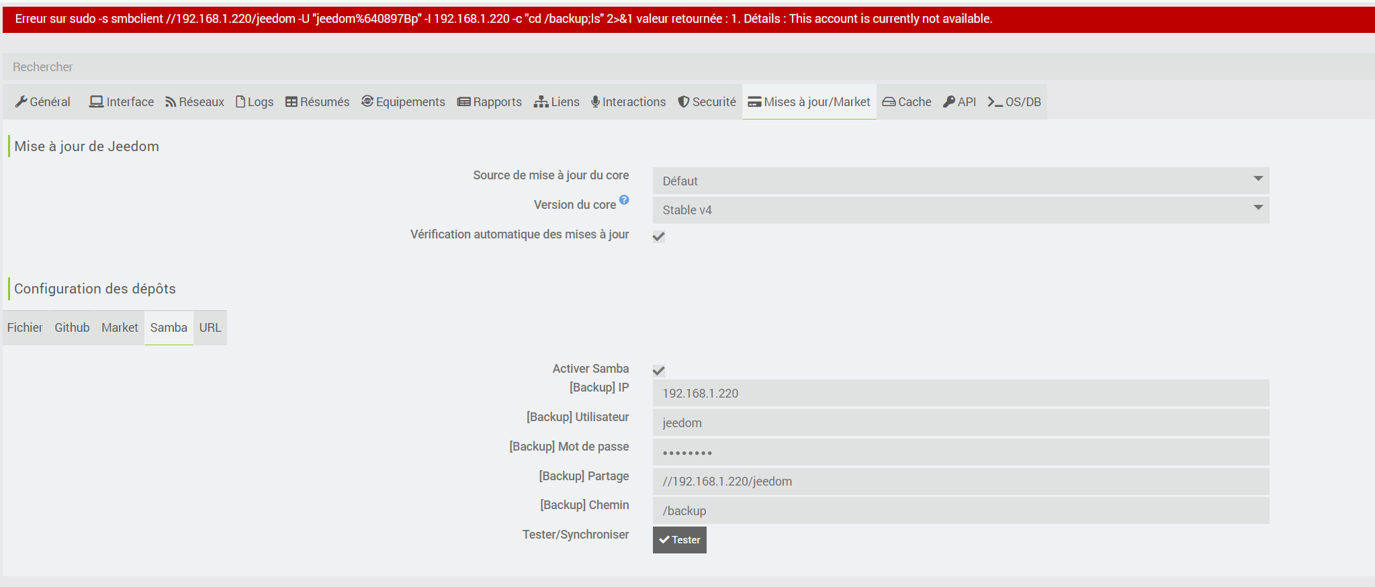
Task: Click the [Backup] Mot de passe field
Action: pos(961,452)
